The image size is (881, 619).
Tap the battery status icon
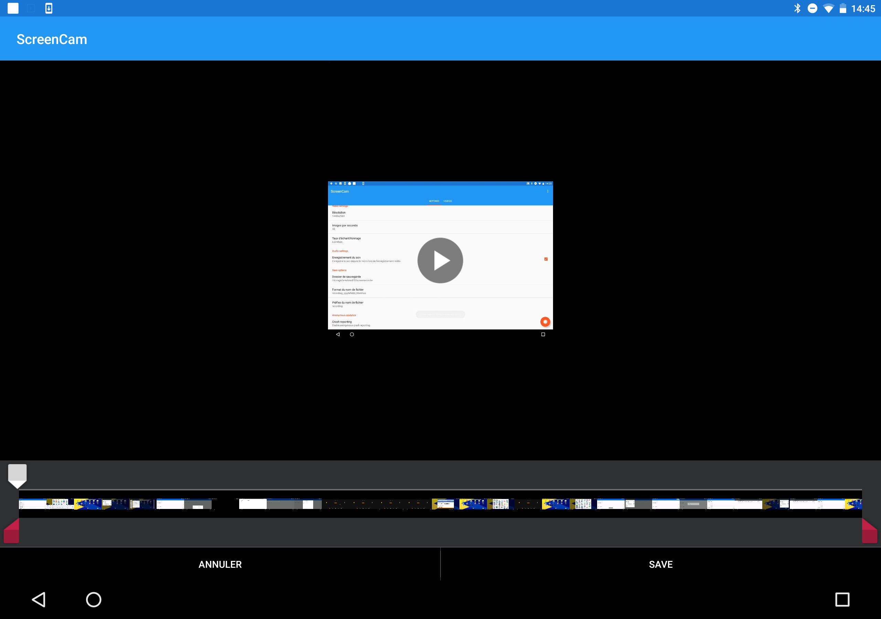(843, 8)
